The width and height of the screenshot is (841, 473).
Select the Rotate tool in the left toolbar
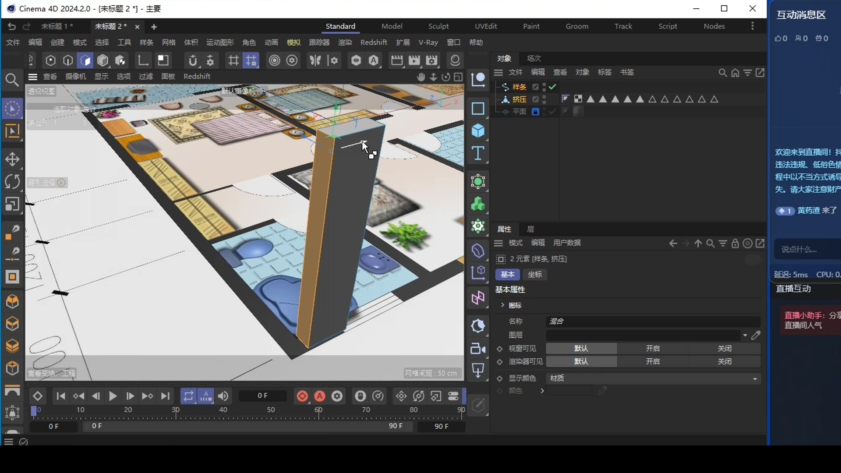tap(12, 182)
